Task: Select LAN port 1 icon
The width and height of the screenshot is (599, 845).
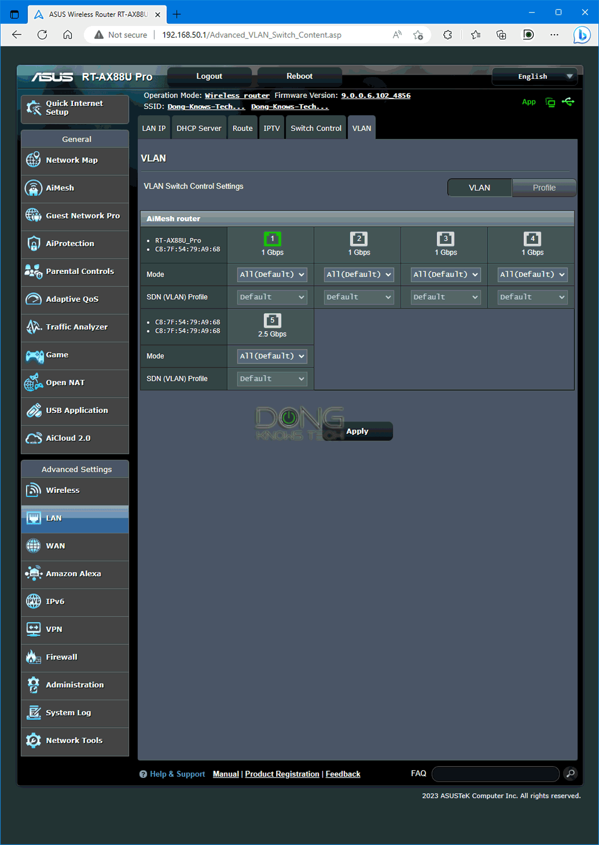Action: point(273,239)
